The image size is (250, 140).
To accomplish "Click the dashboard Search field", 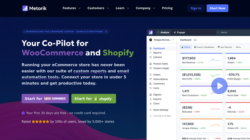I will coord(233,32).
